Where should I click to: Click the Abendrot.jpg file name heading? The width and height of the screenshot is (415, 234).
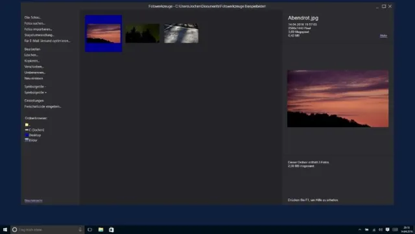click(x=303, y=18)
